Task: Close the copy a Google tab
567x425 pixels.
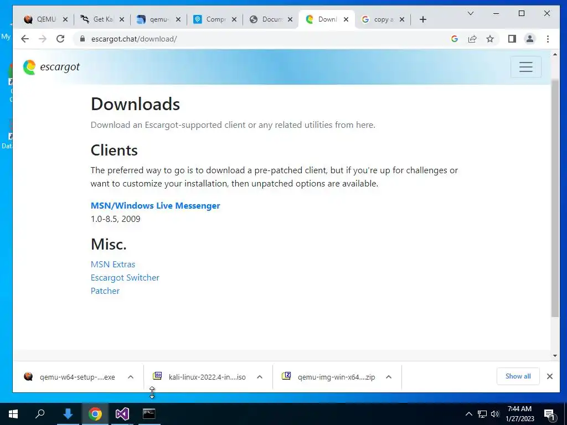Action: [402, 19]
